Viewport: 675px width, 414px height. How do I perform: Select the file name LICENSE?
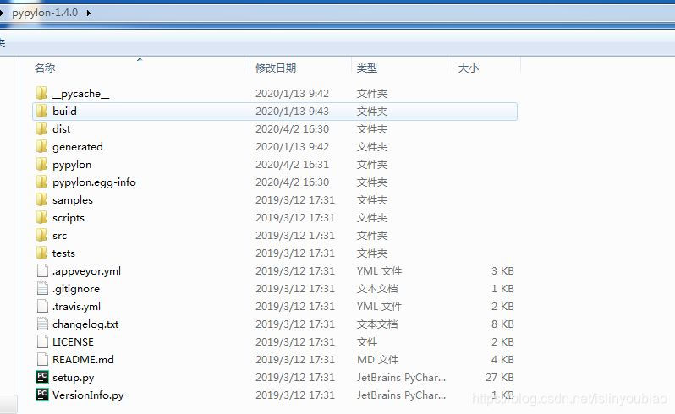pos(73,342)
